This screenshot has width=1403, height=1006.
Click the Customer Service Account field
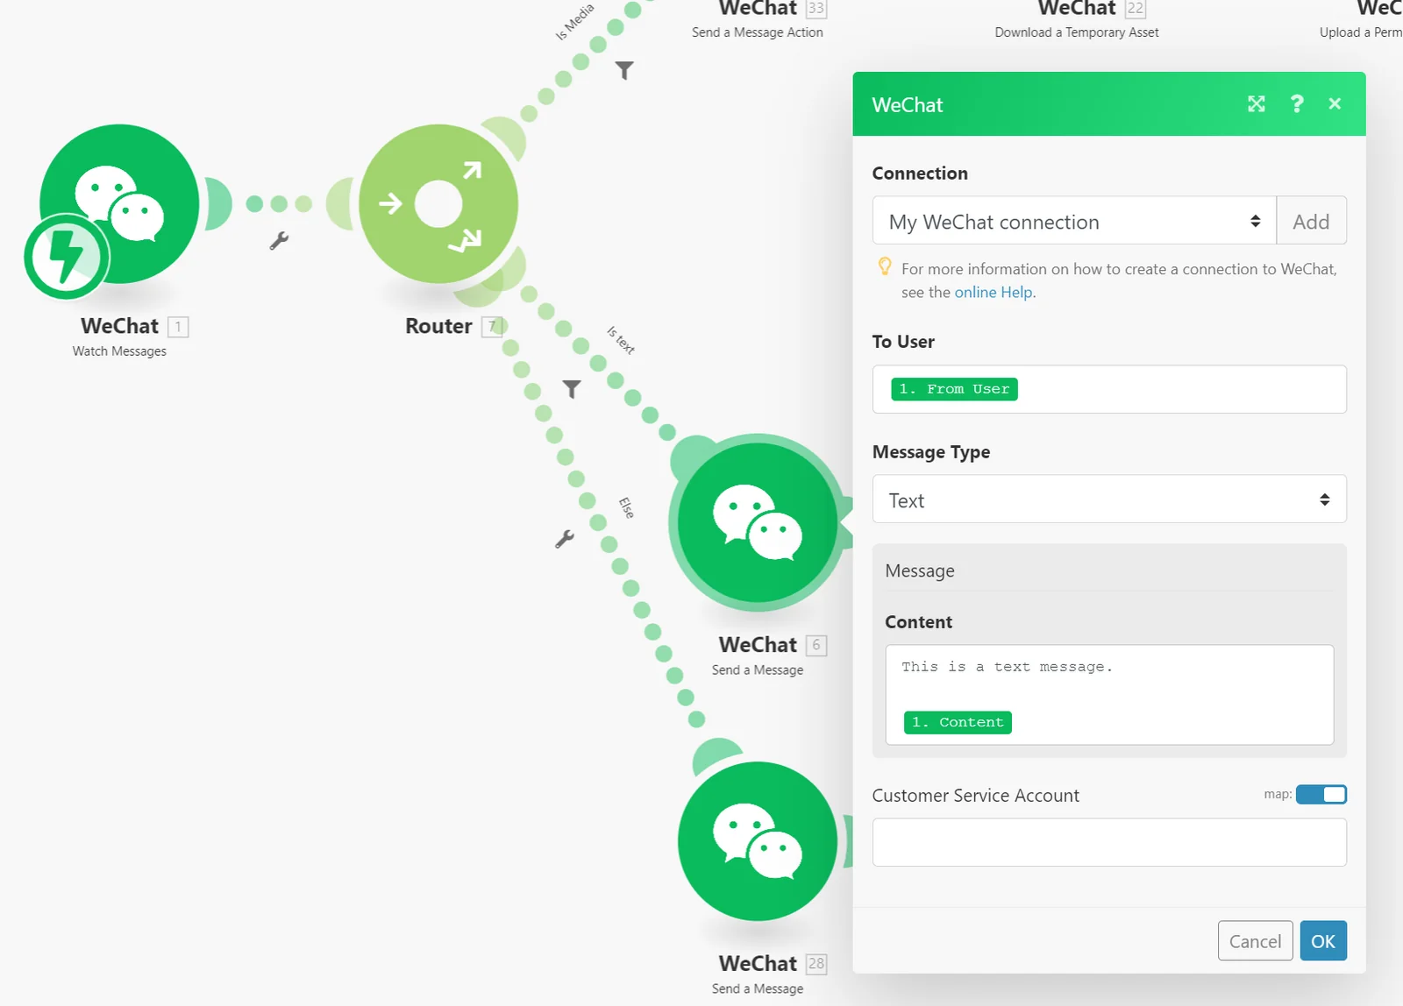pos(1109,842)
